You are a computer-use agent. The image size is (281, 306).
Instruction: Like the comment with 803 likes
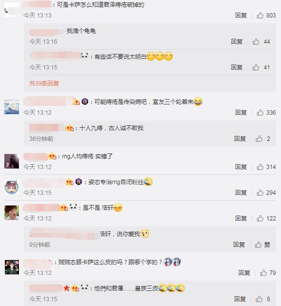click(260, 15)
